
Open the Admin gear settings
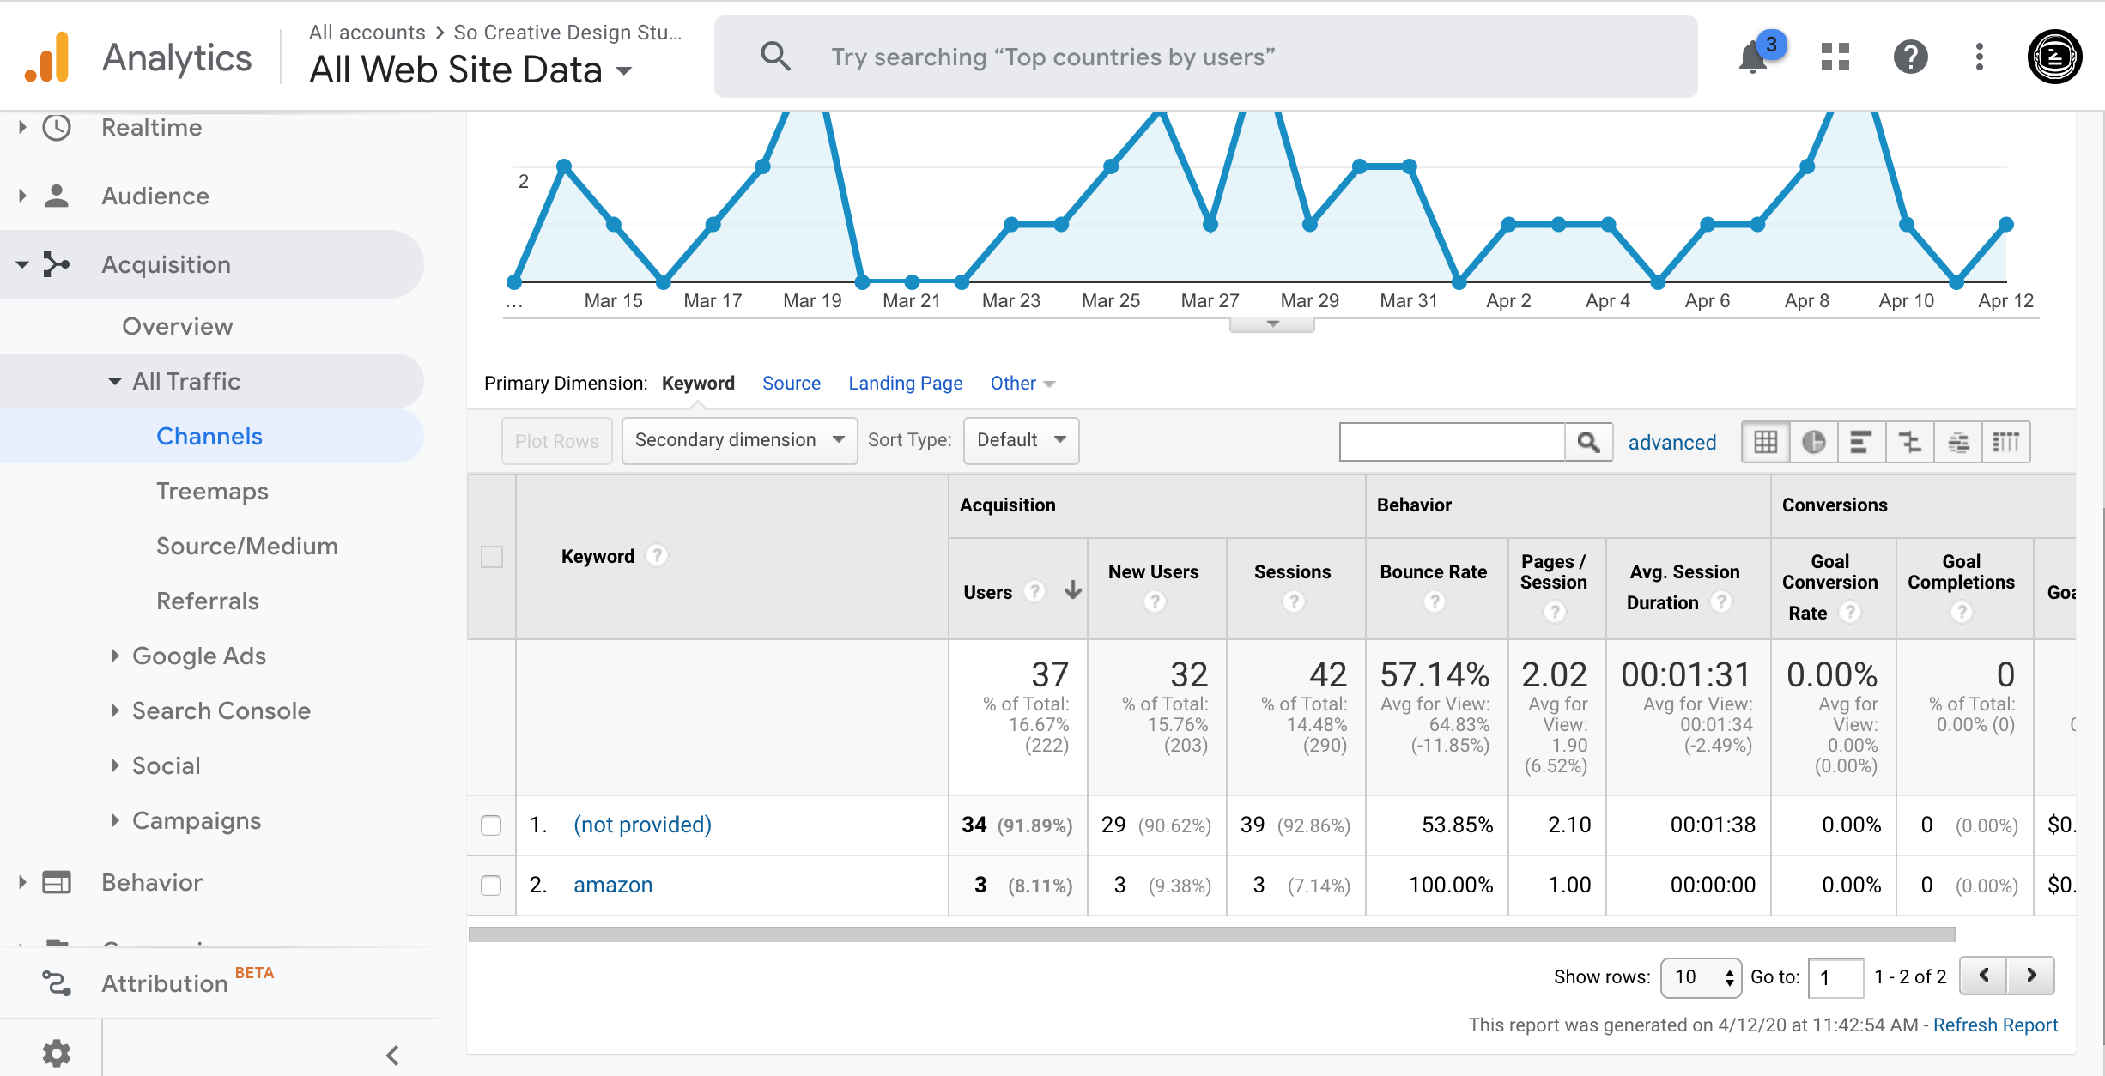click(x=57, y=1053)
